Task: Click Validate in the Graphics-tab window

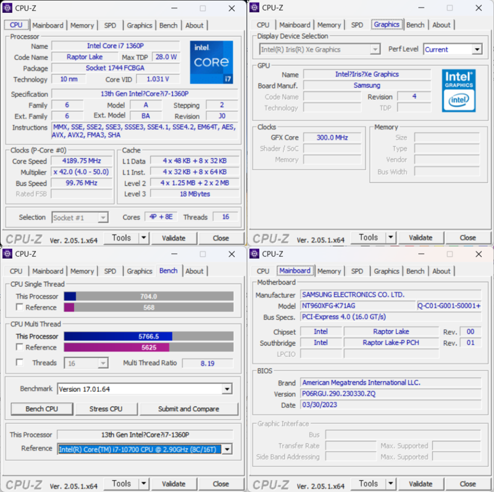Action: point(421,237)
